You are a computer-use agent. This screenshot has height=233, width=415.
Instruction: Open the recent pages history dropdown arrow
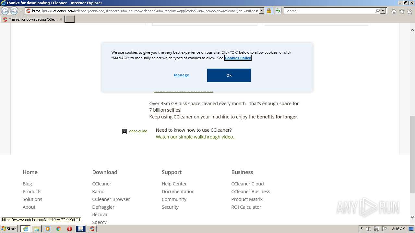(x=21, y=11)
